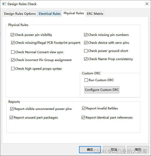
Task: Open the Electrical Rules tab
Action: (49, 14)
